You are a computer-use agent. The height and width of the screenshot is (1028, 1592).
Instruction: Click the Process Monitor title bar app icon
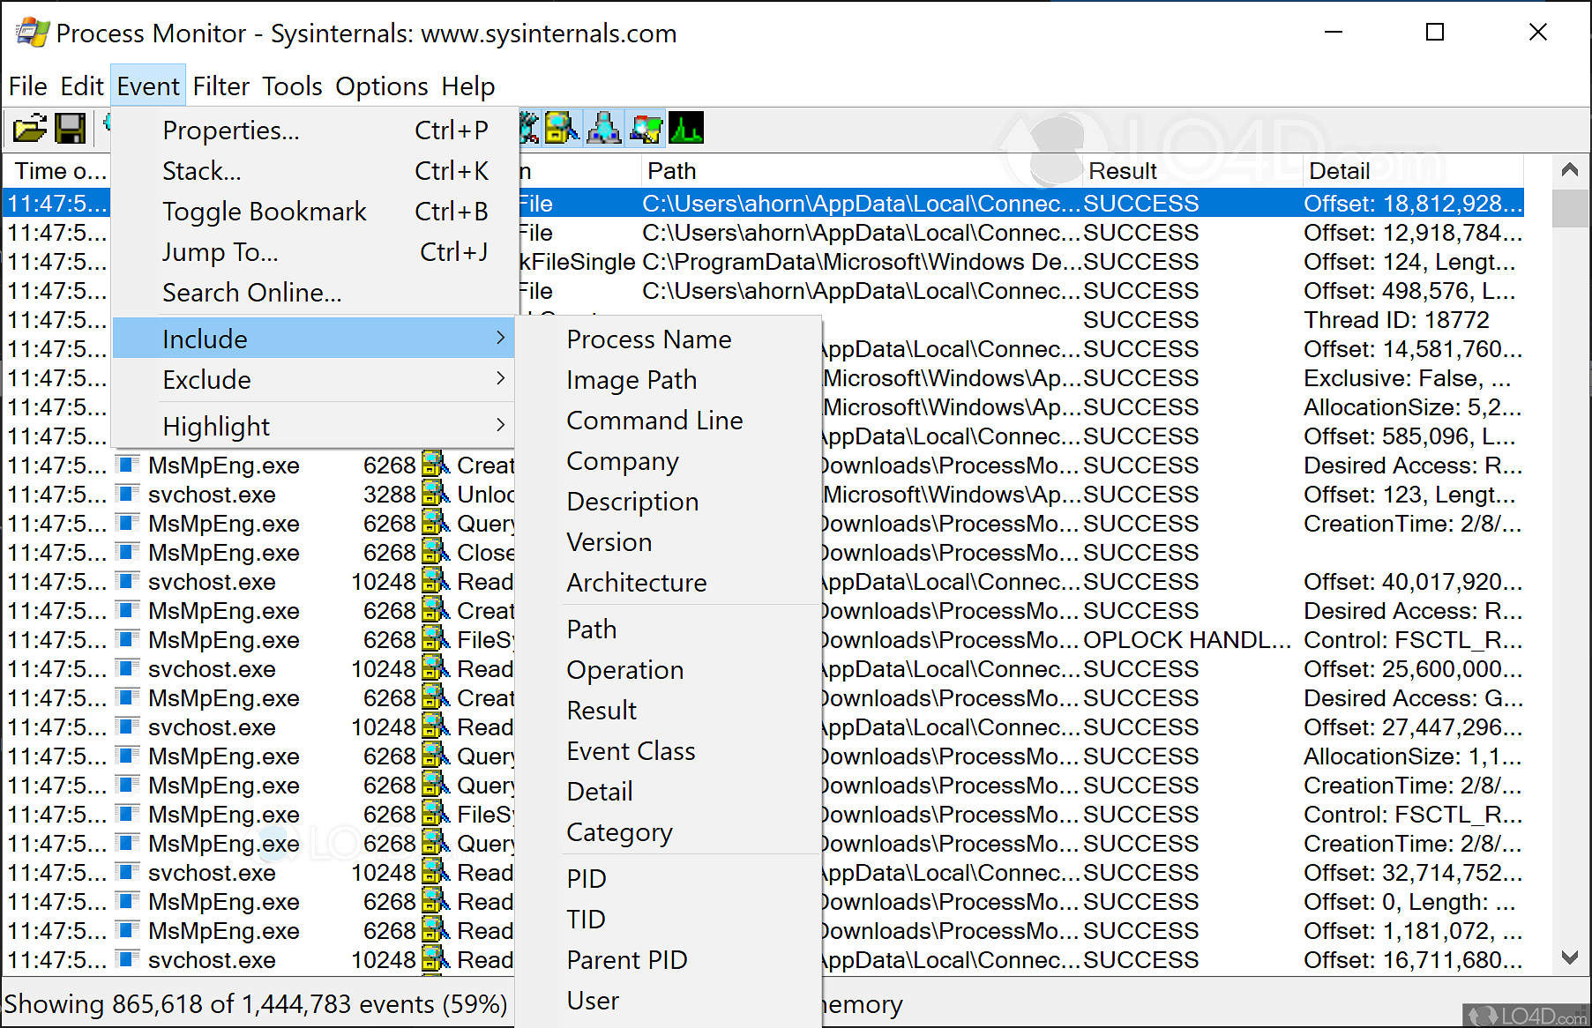[32, 33]
